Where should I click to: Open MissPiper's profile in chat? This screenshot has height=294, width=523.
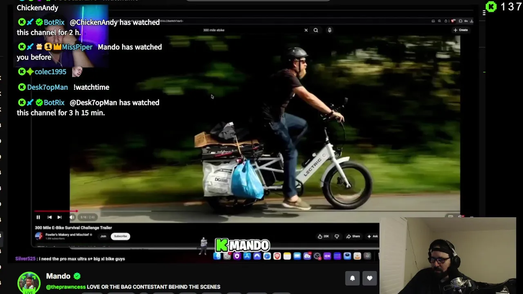click(x=77, y=47)
